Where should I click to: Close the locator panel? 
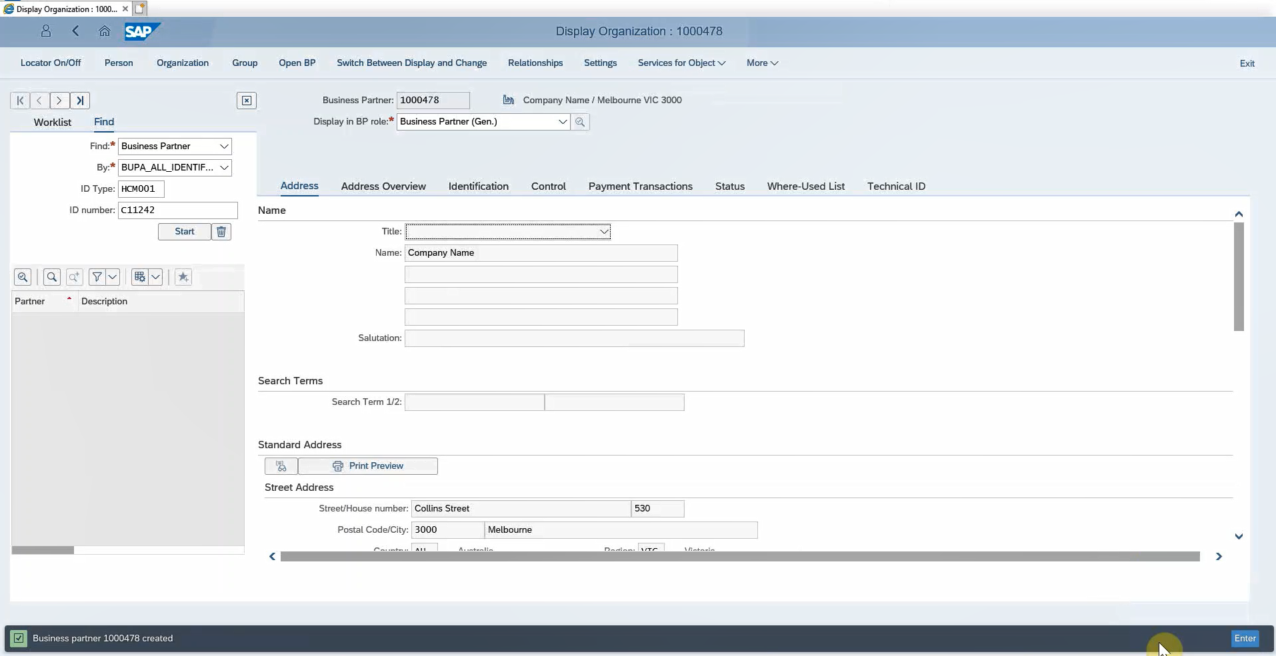click(x=247, y=101)
